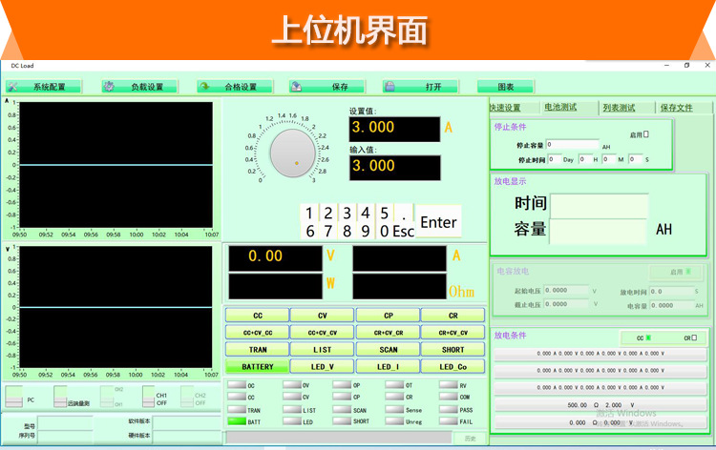Select the CC mode button
Image resolution: width=716 pixels, height=450 pixels.
pyautogui.click(x=258, y=316)
